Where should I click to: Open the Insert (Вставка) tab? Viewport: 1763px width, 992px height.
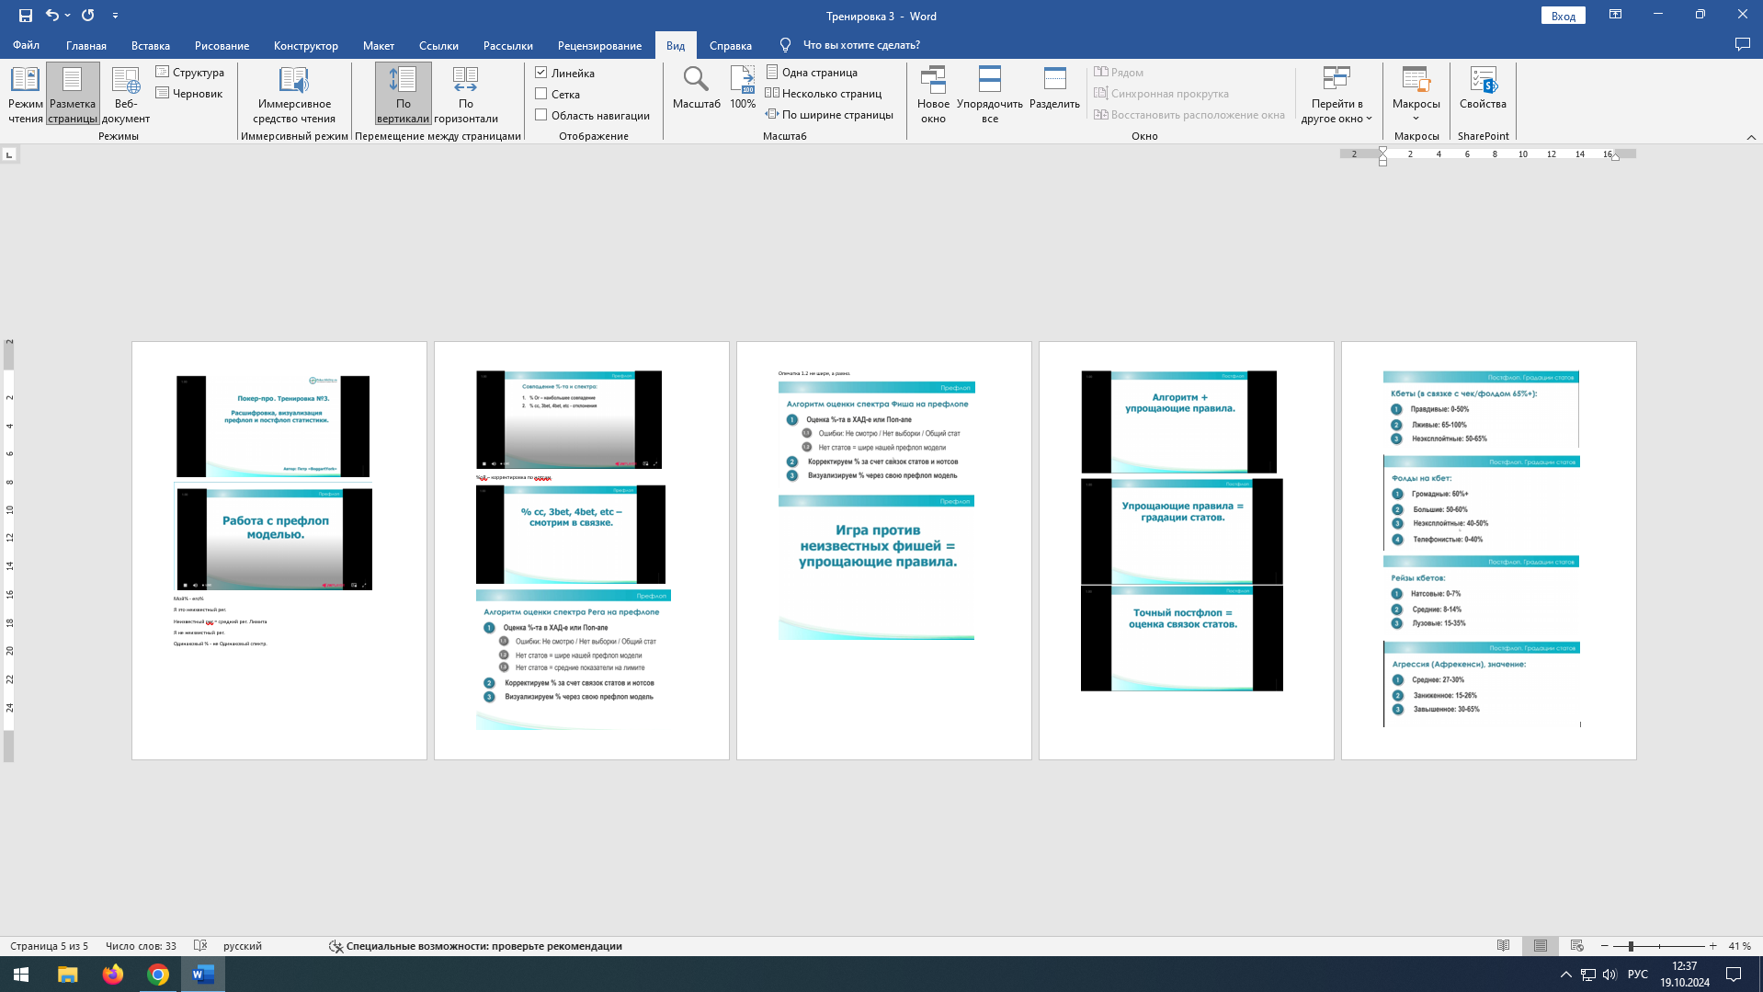pyautogui.click(x=151, y=45)
